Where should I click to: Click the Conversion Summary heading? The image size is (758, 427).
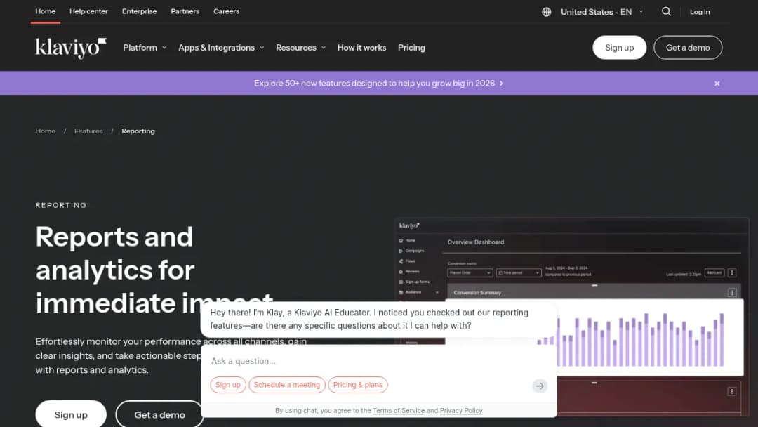[x=477, y=293]
